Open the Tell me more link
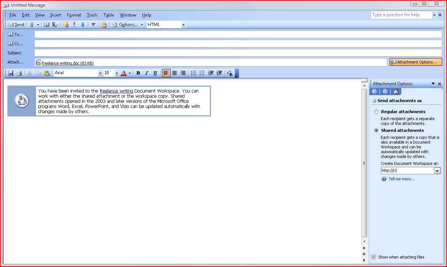 [401, 179]
